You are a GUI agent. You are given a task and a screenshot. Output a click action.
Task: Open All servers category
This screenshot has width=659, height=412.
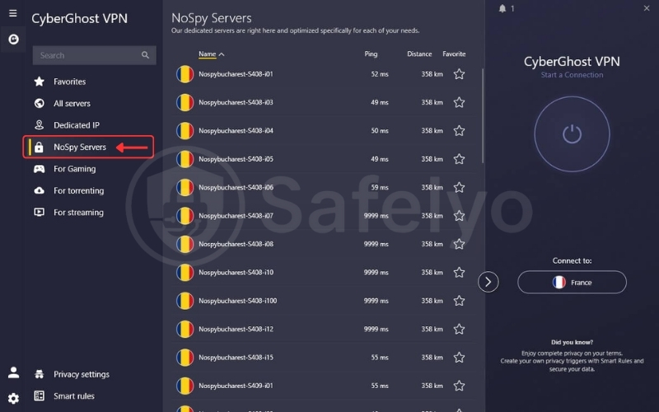pos(72,104)
